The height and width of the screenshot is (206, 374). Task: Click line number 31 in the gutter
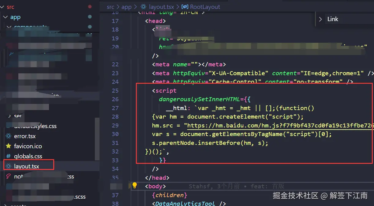pos(115,143)
